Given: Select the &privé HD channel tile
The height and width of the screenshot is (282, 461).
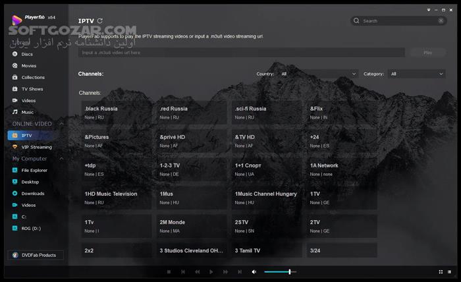Looking at the screenshot, I should pos(192,141).
